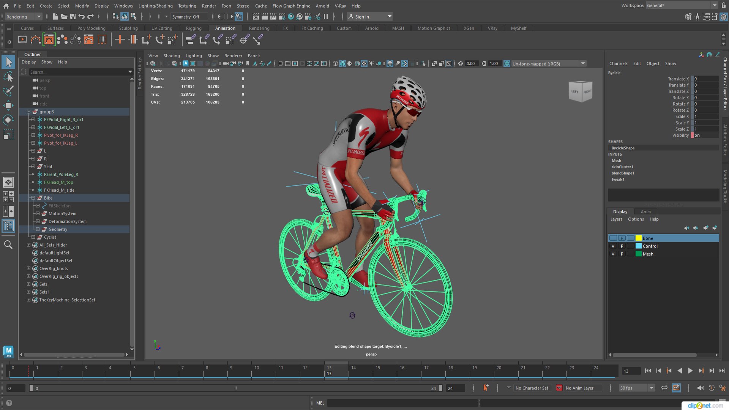Collapse the Bike node in the Outliner
Screen dimensions: 729x410
point(33,198)
